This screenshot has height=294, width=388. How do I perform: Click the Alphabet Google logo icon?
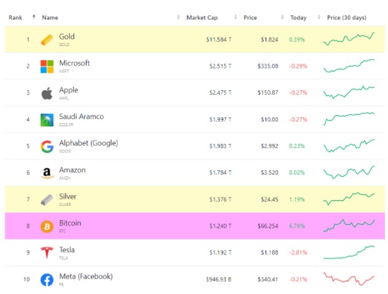[47, 146]
